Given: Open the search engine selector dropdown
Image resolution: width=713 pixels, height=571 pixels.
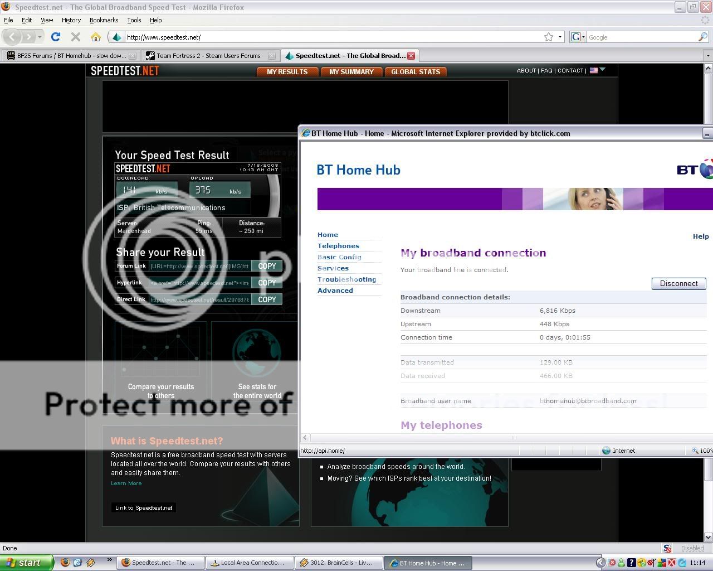Looking at the screenshot, I should pyautogui.click(x=578, y=37).
